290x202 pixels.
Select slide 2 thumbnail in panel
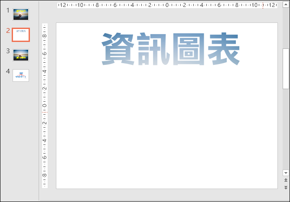pyautogui.click(x=21, y=35)
